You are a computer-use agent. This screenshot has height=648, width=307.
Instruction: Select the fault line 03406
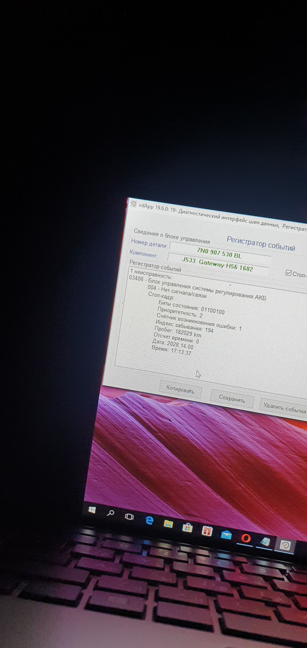pyautogui.click(x=198, y=288)
